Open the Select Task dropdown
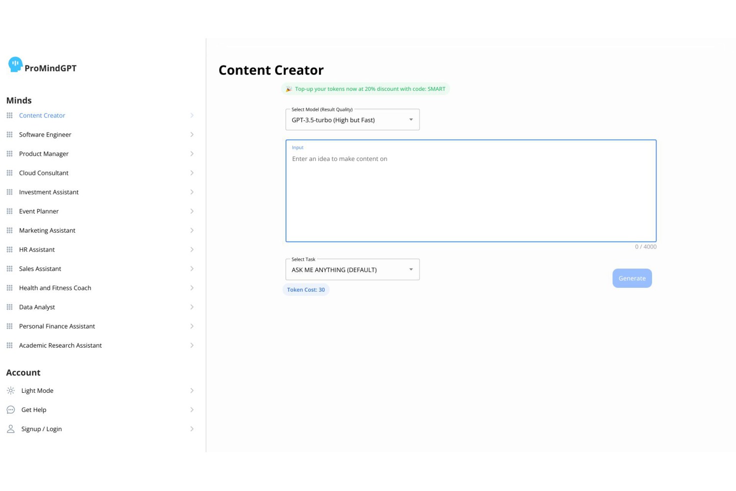Image resolution: width=736 pixels, height=491 pixels. click(x=352, y=270)
